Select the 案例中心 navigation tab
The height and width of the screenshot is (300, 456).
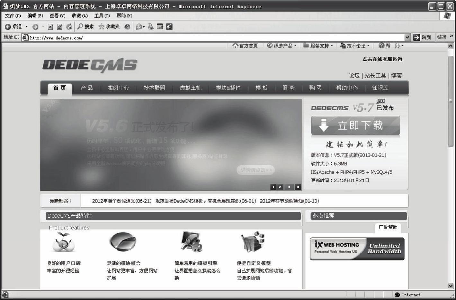[x=118, y=88]
